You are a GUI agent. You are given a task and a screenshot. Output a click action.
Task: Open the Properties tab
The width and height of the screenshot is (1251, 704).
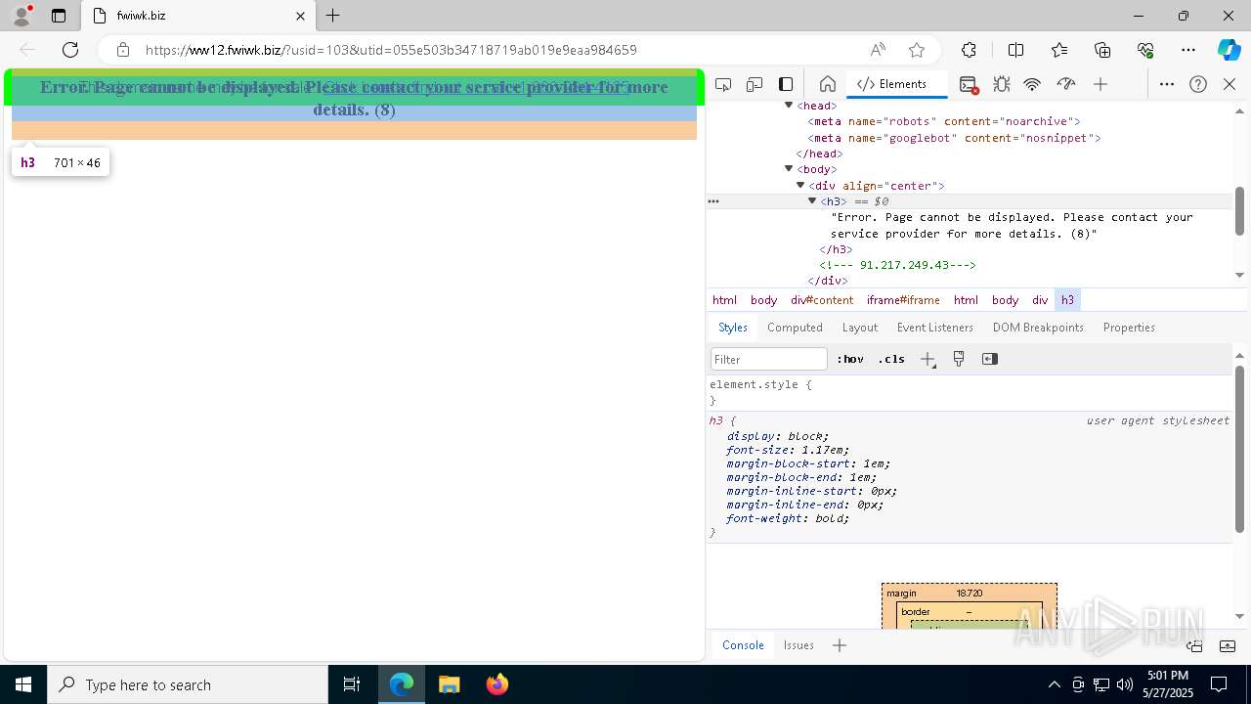[x=1129, y=328]
